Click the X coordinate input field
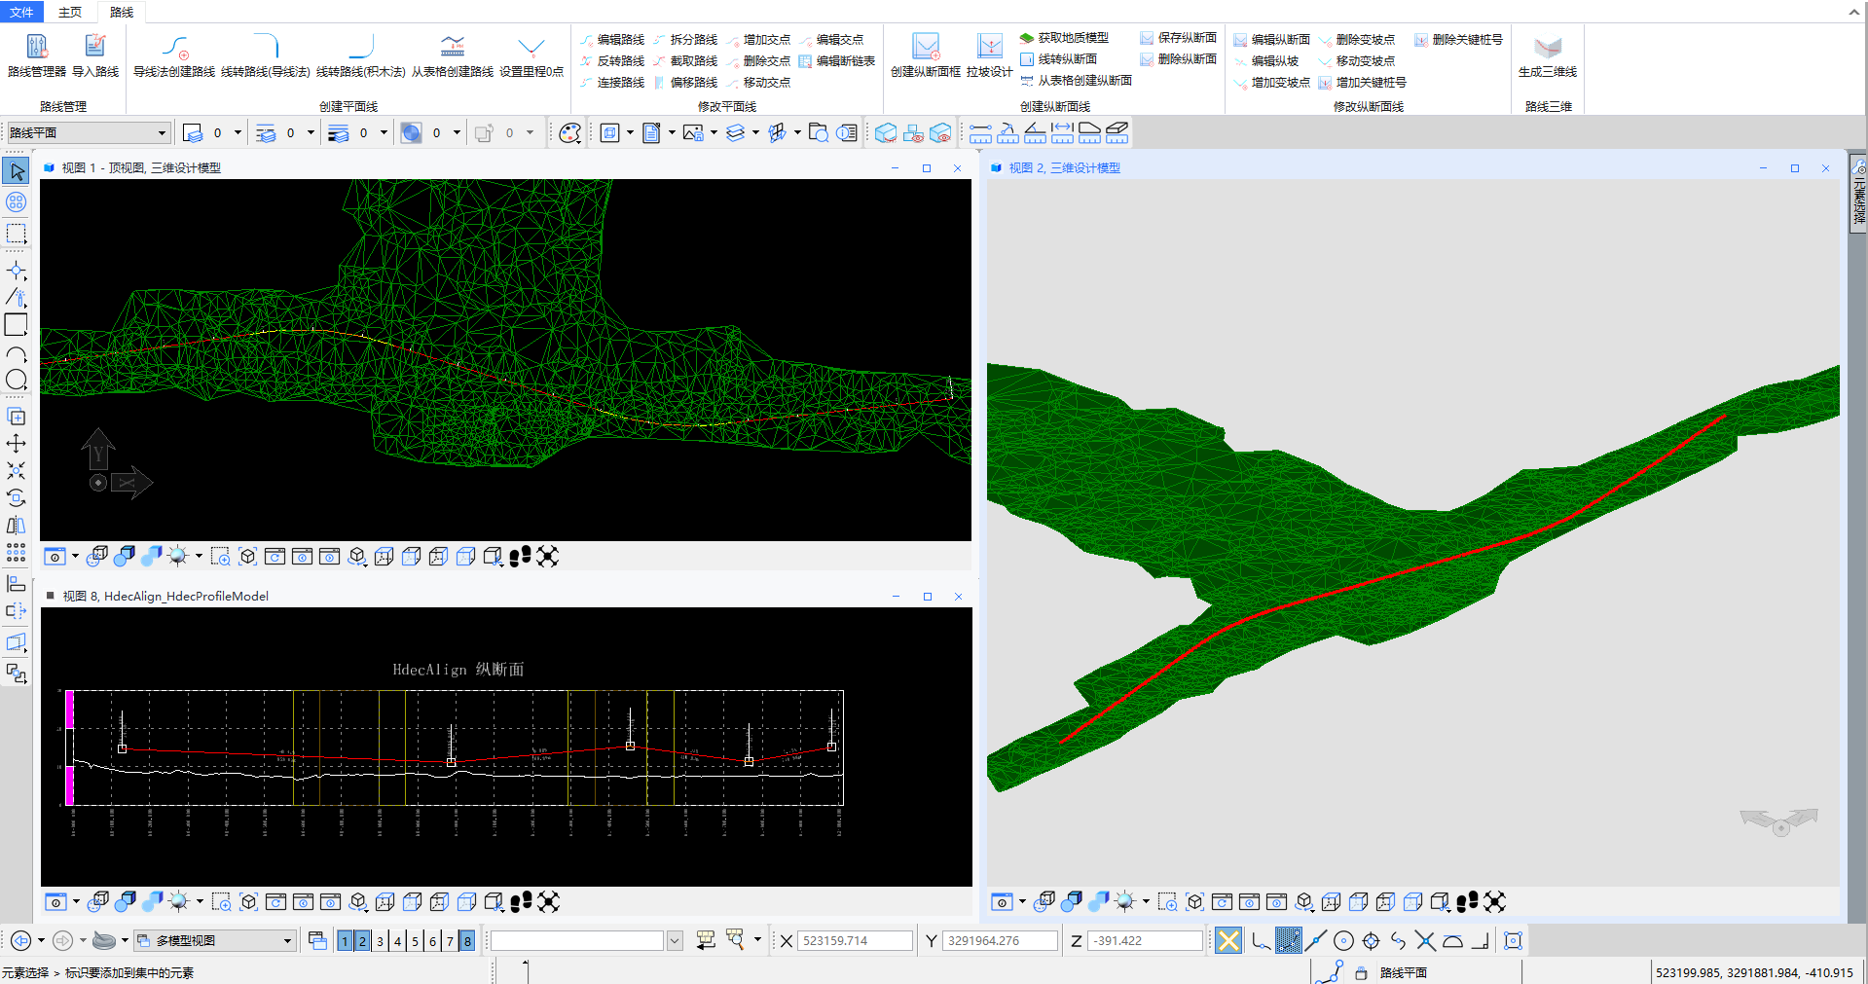 pyautogui.click(x=856, y=940)
